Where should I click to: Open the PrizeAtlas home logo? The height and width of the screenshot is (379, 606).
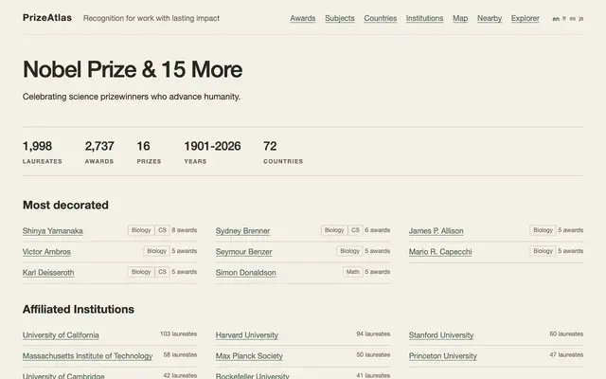[47, 18]
